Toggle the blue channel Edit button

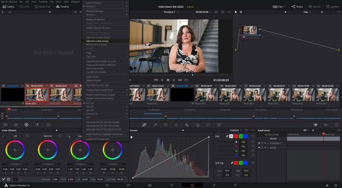point(245,136)
